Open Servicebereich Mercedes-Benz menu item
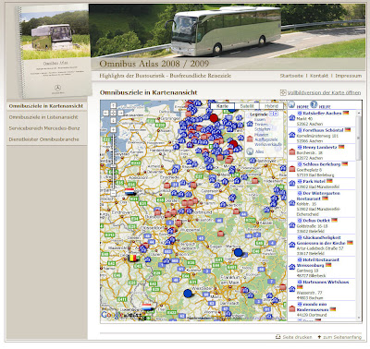The width and height of the screenshot is (370, 349). click(x=44, y=128)
